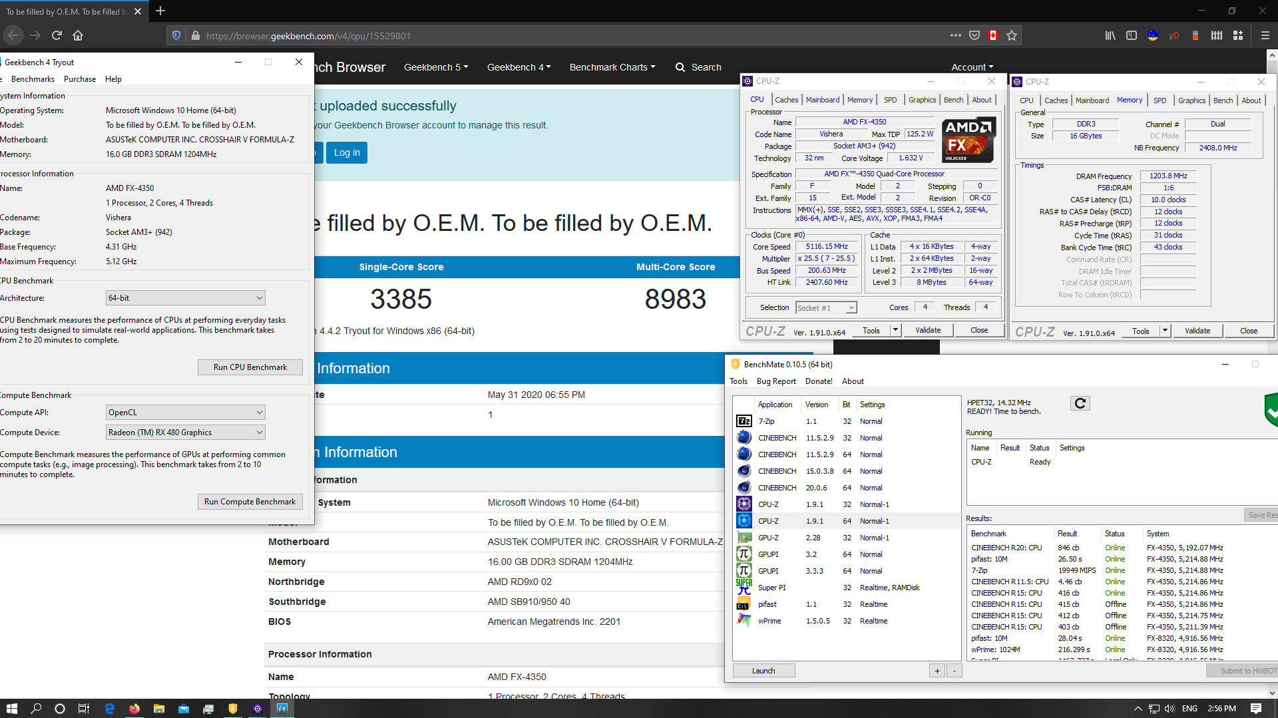
Task: Open the Firefox hamburger menu
Action: (x=1265, y=35)
